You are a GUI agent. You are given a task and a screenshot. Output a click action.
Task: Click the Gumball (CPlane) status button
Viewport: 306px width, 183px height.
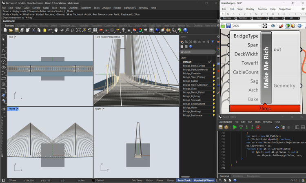pos(204,180)
